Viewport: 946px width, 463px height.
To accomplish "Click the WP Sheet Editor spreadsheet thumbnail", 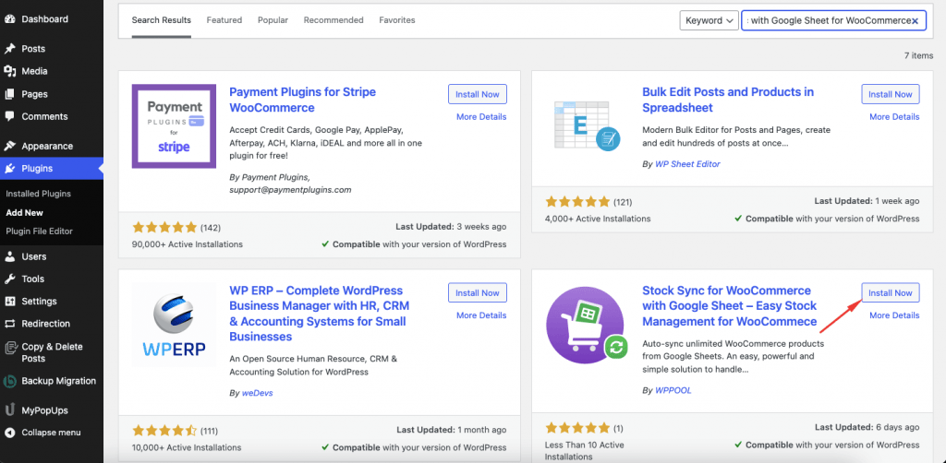I will [x=587, y=125].
